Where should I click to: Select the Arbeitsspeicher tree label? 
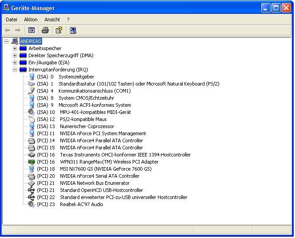(x=45, y=48)
